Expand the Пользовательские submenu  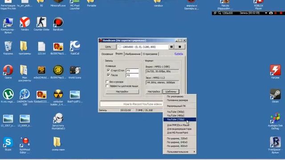click(179, 152)
